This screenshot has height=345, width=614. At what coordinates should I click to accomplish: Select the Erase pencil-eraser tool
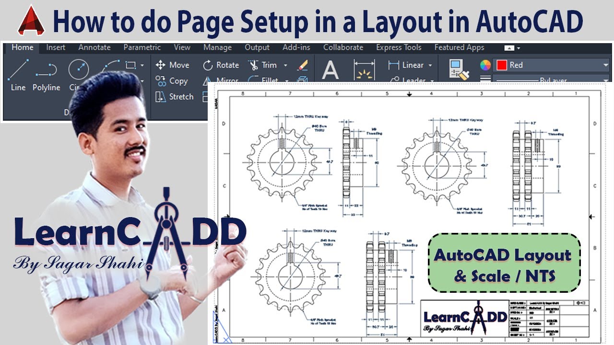click(x=302, y=65)
